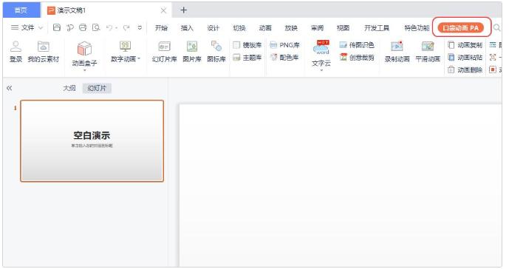Viewport: 509px width, 269px height.
Task: Start 录制动画 record animation
Action: coord(397,51)
